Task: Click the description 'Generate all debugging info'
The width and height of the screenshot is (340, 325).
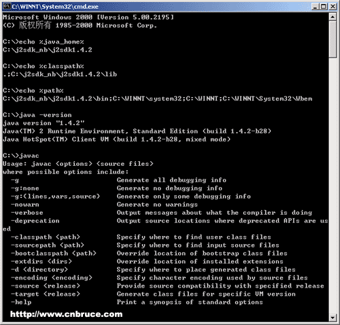Action: point(171,180)
